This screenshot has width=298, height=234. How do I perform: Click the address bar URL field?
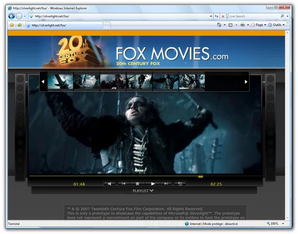tap(119, 16)
